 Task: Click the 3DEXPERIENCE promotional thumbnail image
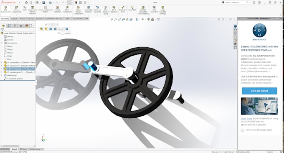pos(259,106)
